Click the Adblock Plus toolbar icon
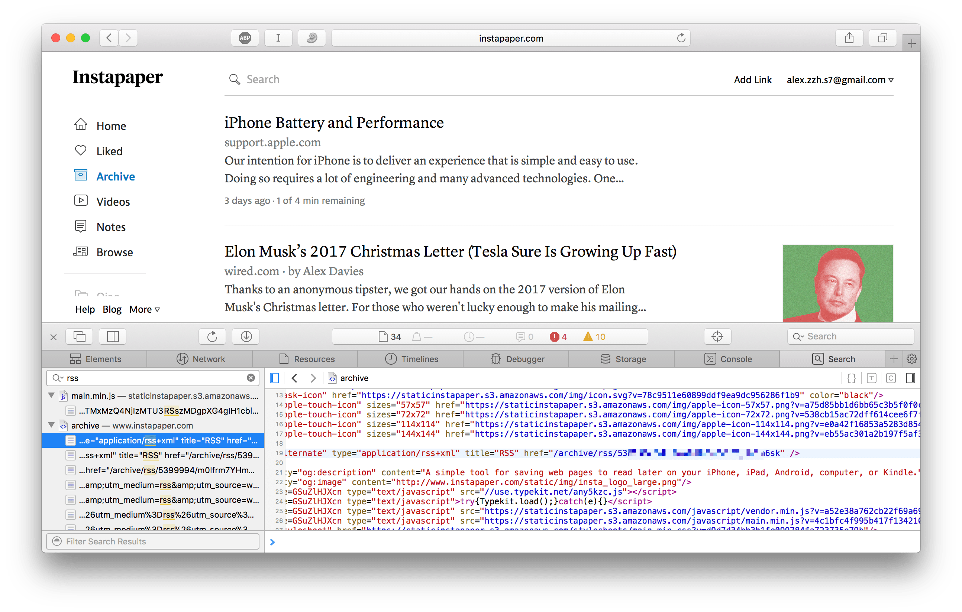962x612 pixels. pyautogui.click(x=245, y=38)
